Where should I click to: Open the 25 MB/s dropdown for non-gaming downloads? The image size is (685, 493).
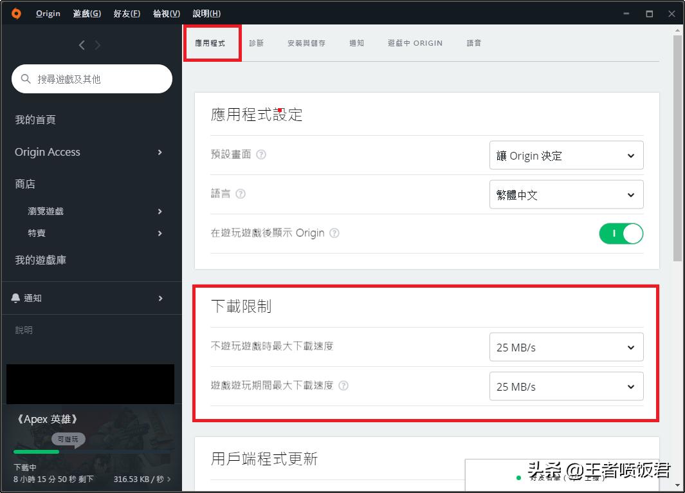565,347
